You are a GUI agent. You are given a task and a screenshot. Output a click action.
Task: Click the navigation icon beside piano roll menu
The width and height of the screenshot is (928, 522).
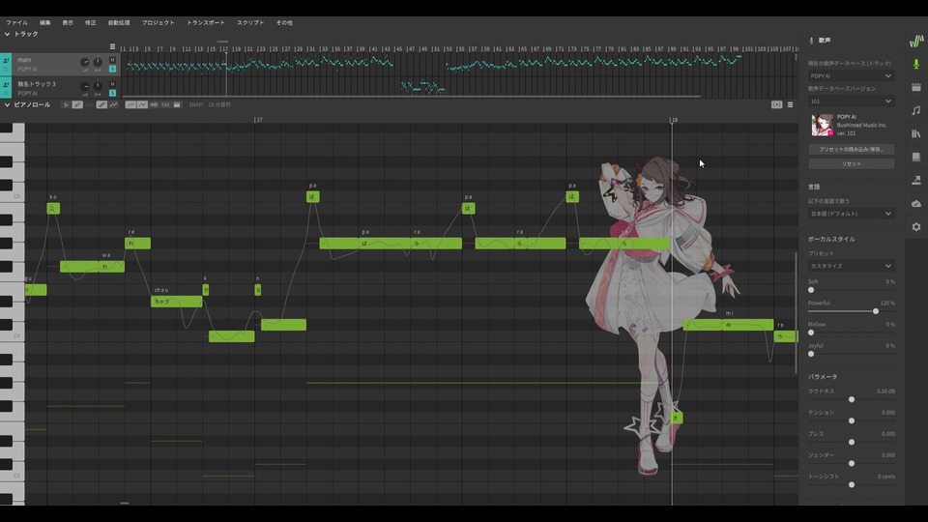(x=776, y=104)
